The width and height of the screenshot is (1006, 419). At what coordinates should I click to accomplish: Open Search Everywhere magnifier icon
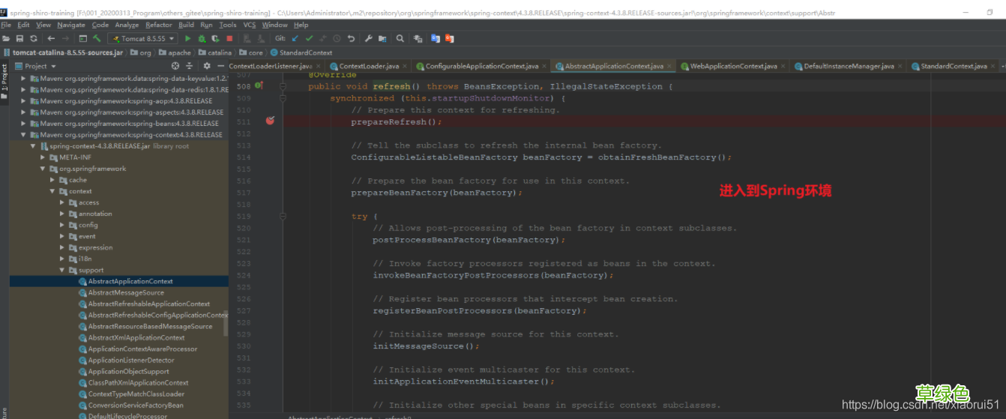point(400,38)
